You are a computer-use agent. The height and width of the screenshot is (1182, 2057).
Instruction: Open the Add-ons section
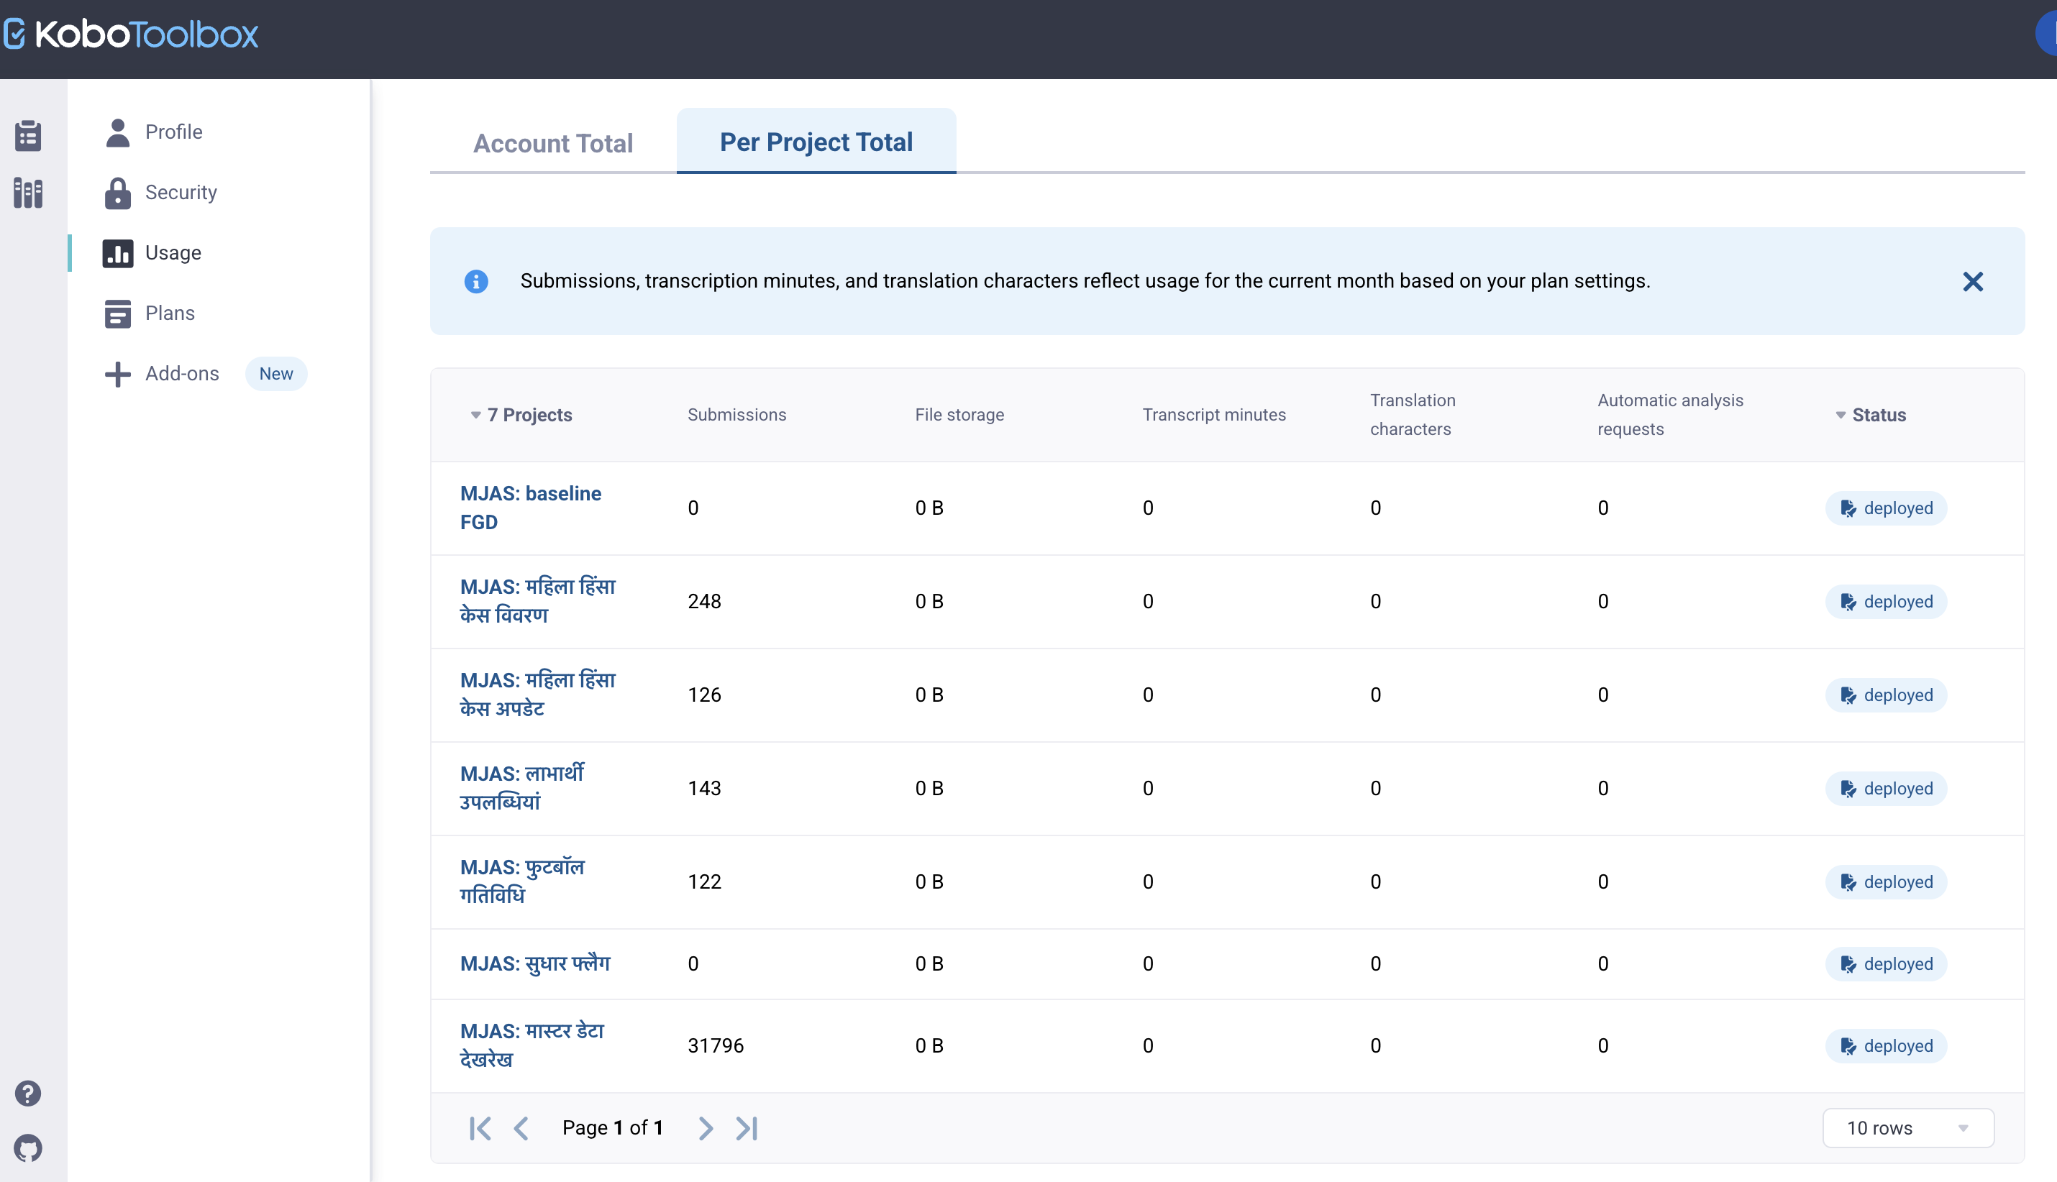pyautogui.click(x=182, y=373)
